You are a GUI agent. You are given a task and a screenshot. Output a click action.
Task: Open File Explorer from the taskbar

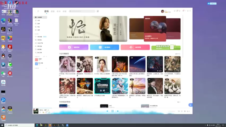[41, 125]
